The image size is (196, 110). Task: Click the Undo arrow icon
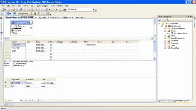point(36,9)
